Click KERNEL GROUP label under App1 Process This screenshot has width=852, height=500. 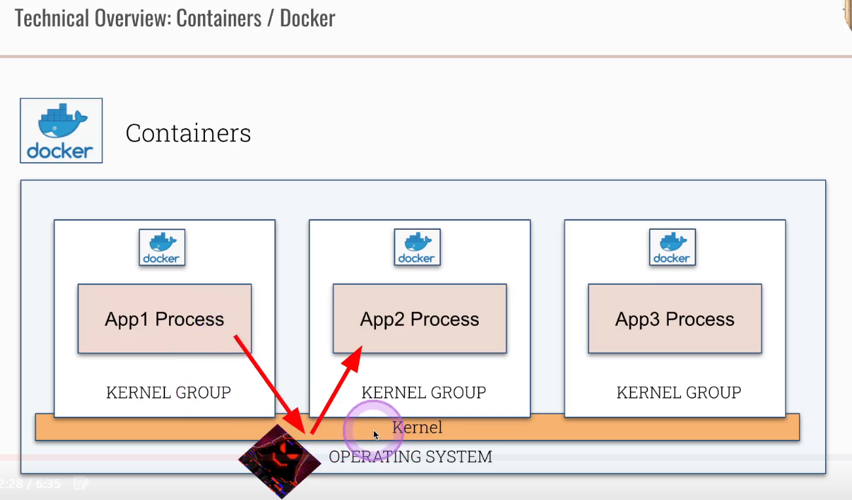(168, 393)
